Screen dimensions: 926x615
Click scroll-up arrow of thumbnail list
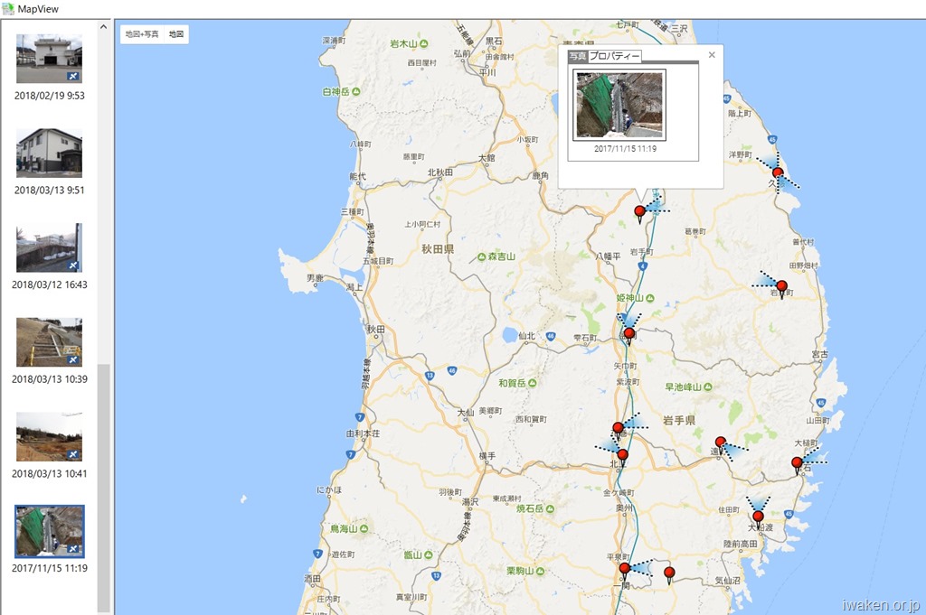103,26
